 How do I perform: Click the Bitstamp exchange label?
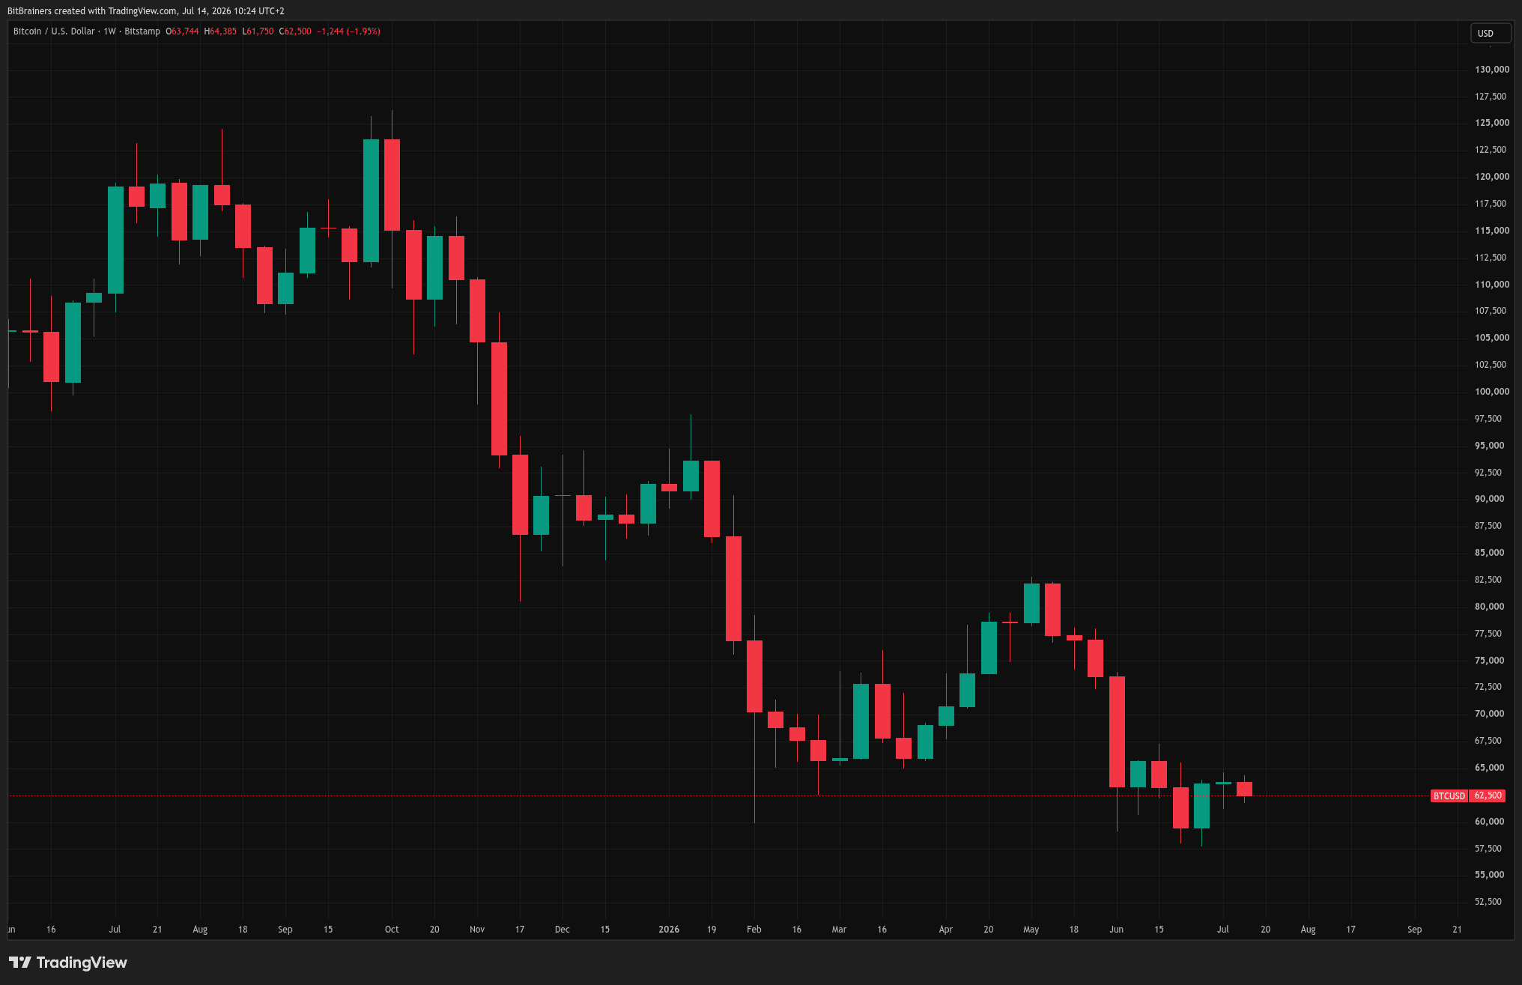pyautogui.click(x=142, y=31)
